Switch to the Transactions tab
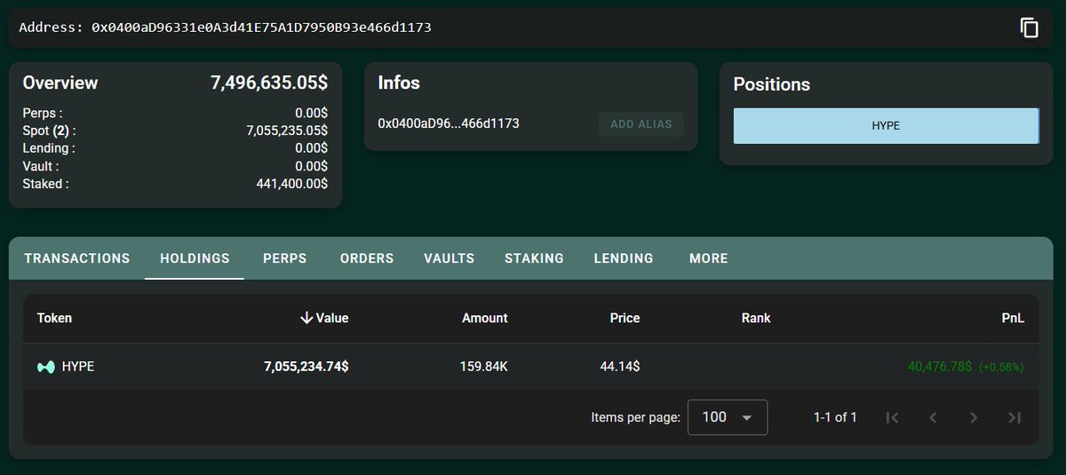This screenshot has height=475, width=1066. [77, 258]
